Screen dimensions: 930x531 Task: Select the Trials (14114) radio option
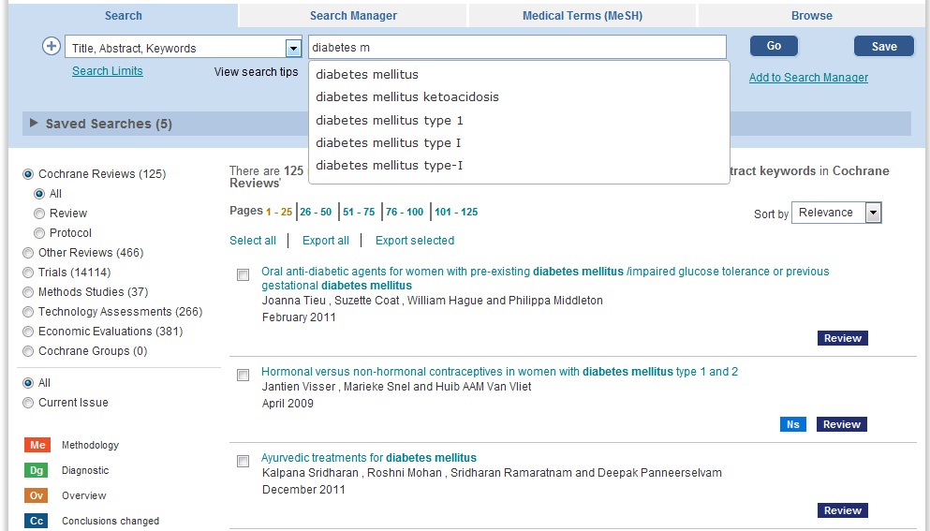tap(28, 273)
